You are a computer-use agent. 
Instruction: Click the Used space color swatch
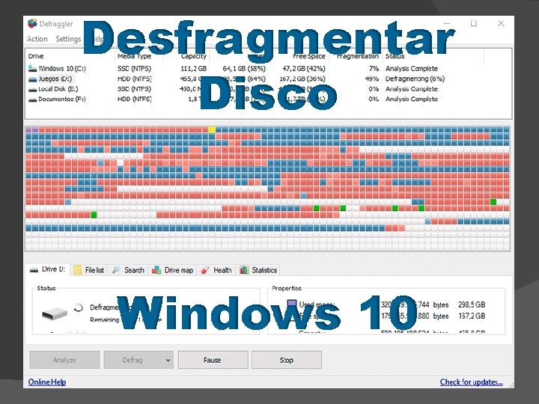click(291, 303)
